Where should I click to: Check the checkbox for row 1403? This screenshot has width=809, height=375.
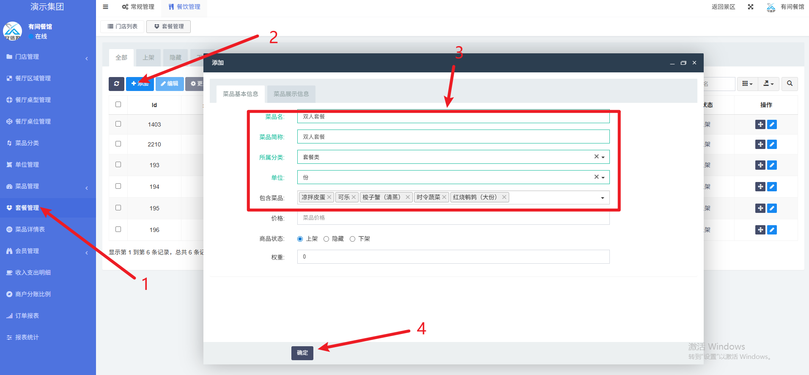click(x=118, y=124)
